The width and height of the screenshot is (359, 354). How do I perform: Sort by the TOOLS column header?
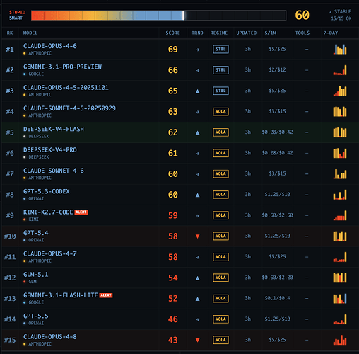pos(302,33)
